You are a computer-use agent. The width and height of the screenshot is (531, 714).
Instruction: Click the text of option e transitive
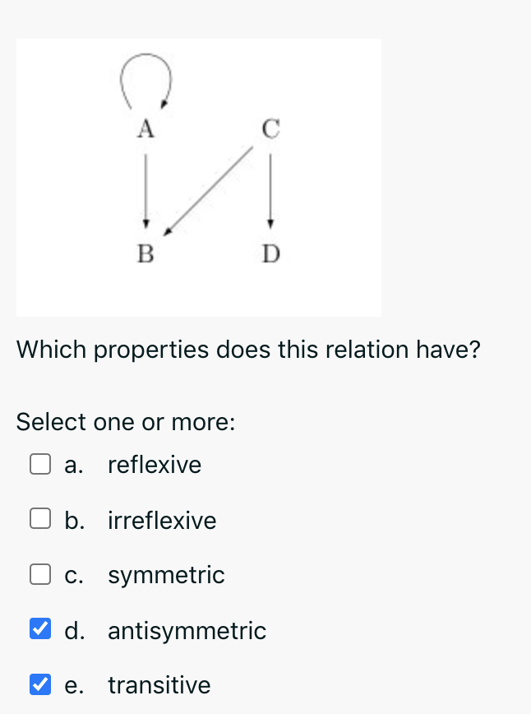pos(159,684)
